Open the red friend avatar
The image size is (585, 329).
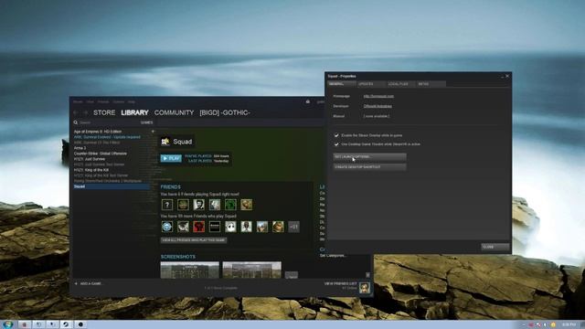[x=199, y=227]
